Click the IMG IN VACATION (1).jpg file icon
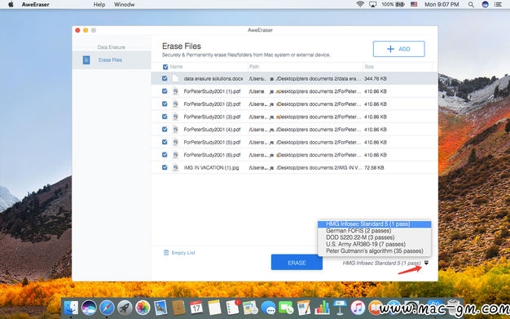 (175, 167)
